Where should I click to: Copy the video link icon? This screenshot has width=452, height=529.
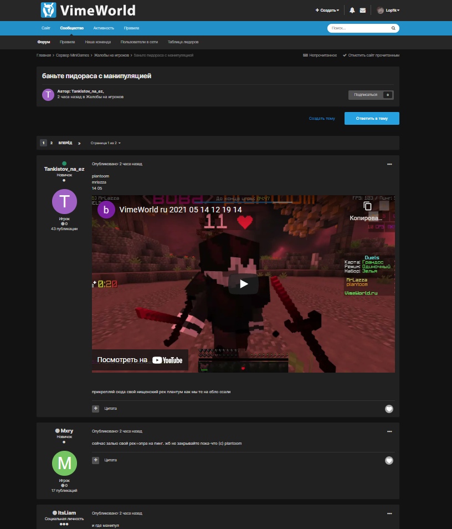point(367,206)
